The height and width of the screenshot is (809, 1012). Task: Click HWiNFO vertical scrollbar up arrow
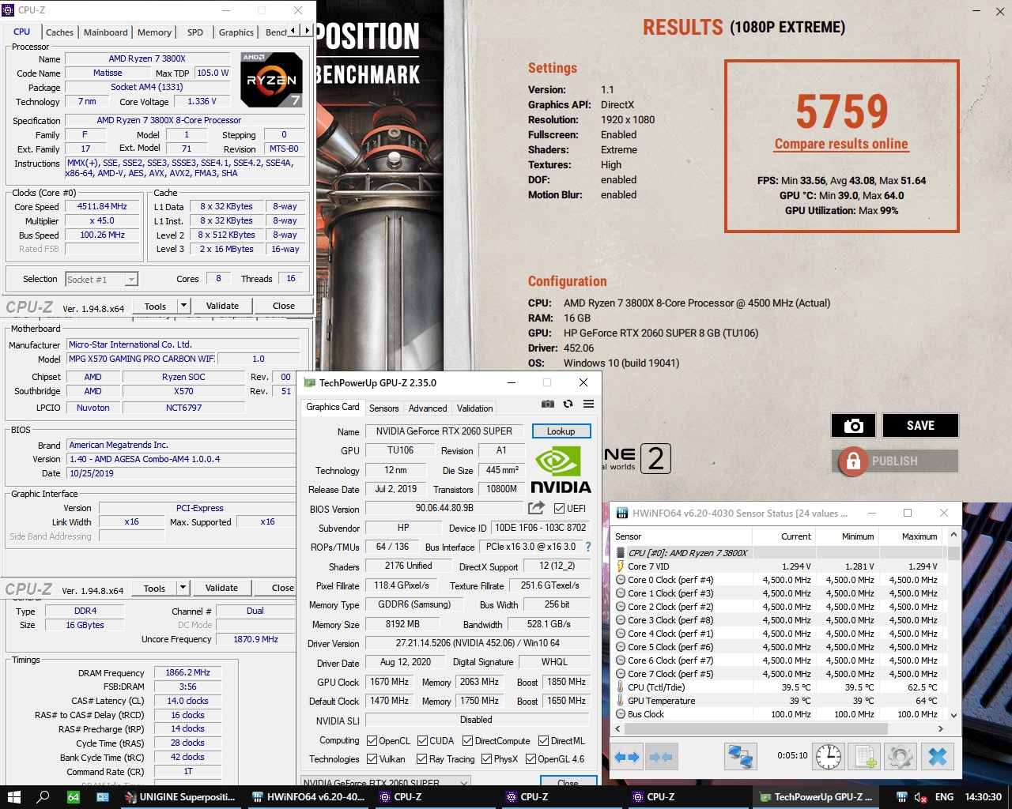click(x=953, y=534)
